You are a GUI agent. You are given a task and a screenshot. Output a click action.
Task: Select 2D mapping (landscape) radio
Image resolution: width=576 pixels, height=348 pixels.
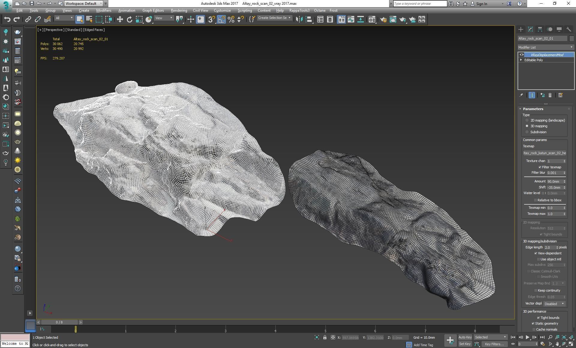pyautogui.click(x=527, y=120)
